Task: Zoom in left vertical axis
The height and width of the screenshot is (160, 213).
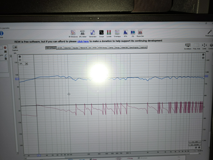Action: click(20, 57)
